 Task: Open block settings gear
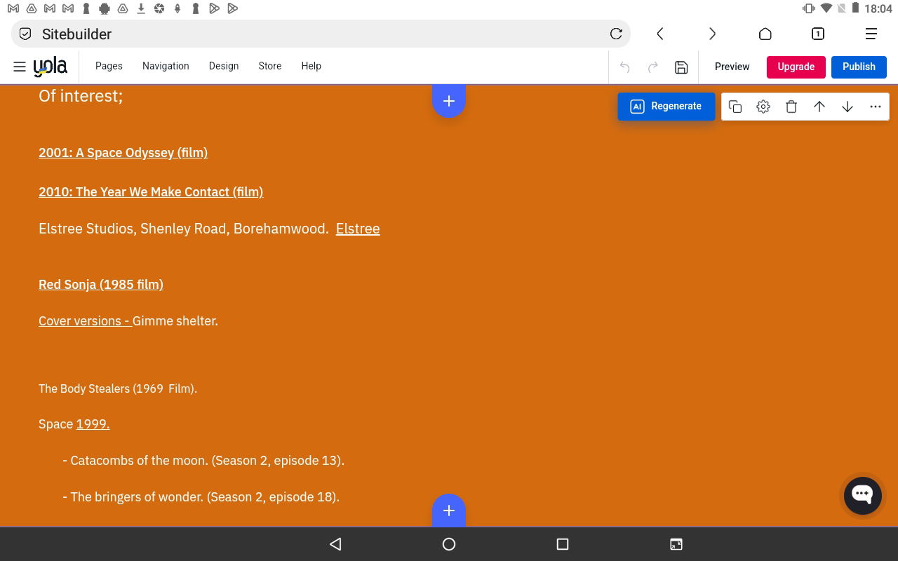pos(763,107)
